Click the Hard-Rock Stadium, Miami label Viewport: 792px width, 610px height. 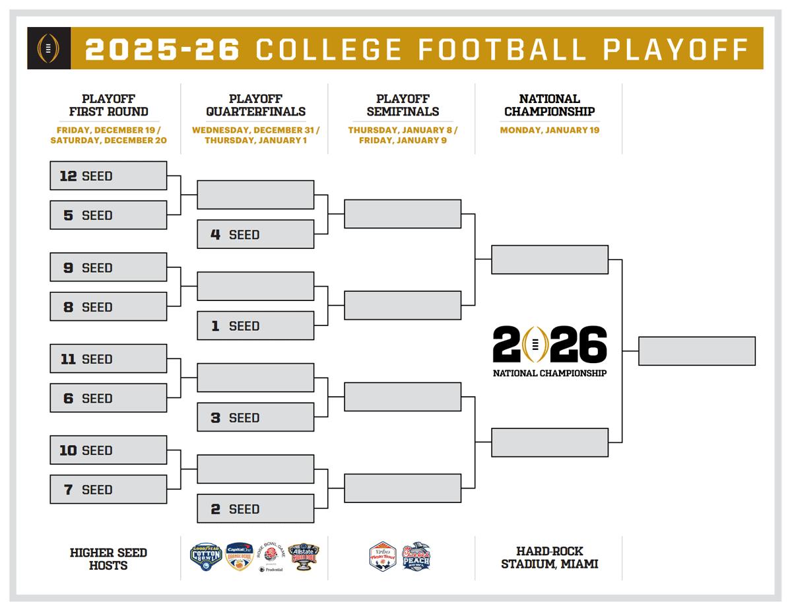click(549, 558)
